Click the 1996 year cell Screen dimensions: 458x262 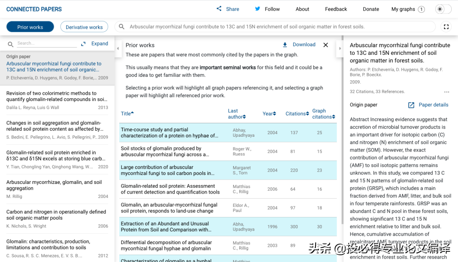tap(272, 227)
